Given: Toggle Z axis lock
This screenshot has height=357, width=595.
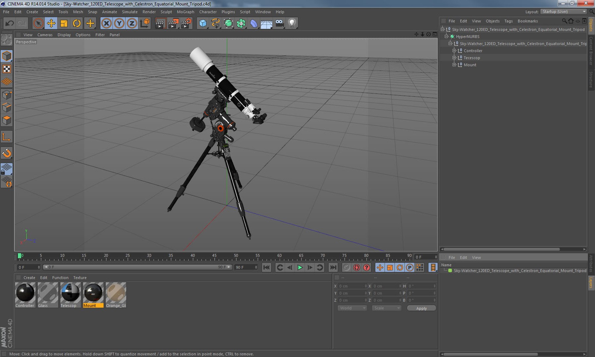Looking at the screenshot, I should (132, 23).
